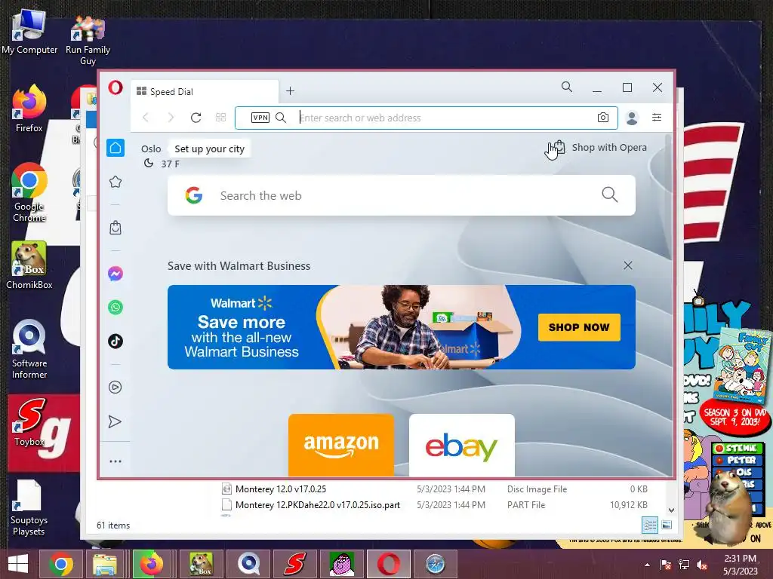Close the Walmart Business promotion

pyautogui.click(x=627, y=265)
